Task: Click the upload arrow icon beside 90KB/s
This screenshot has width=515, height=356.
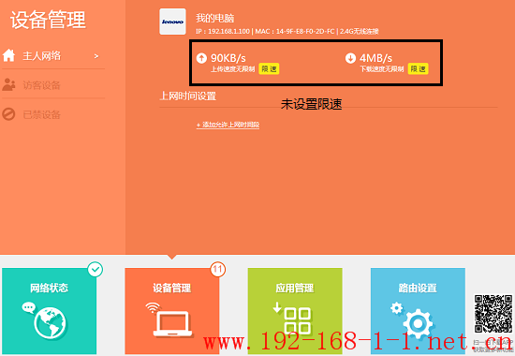Action: pyautogui.click(x=201, y=58)
